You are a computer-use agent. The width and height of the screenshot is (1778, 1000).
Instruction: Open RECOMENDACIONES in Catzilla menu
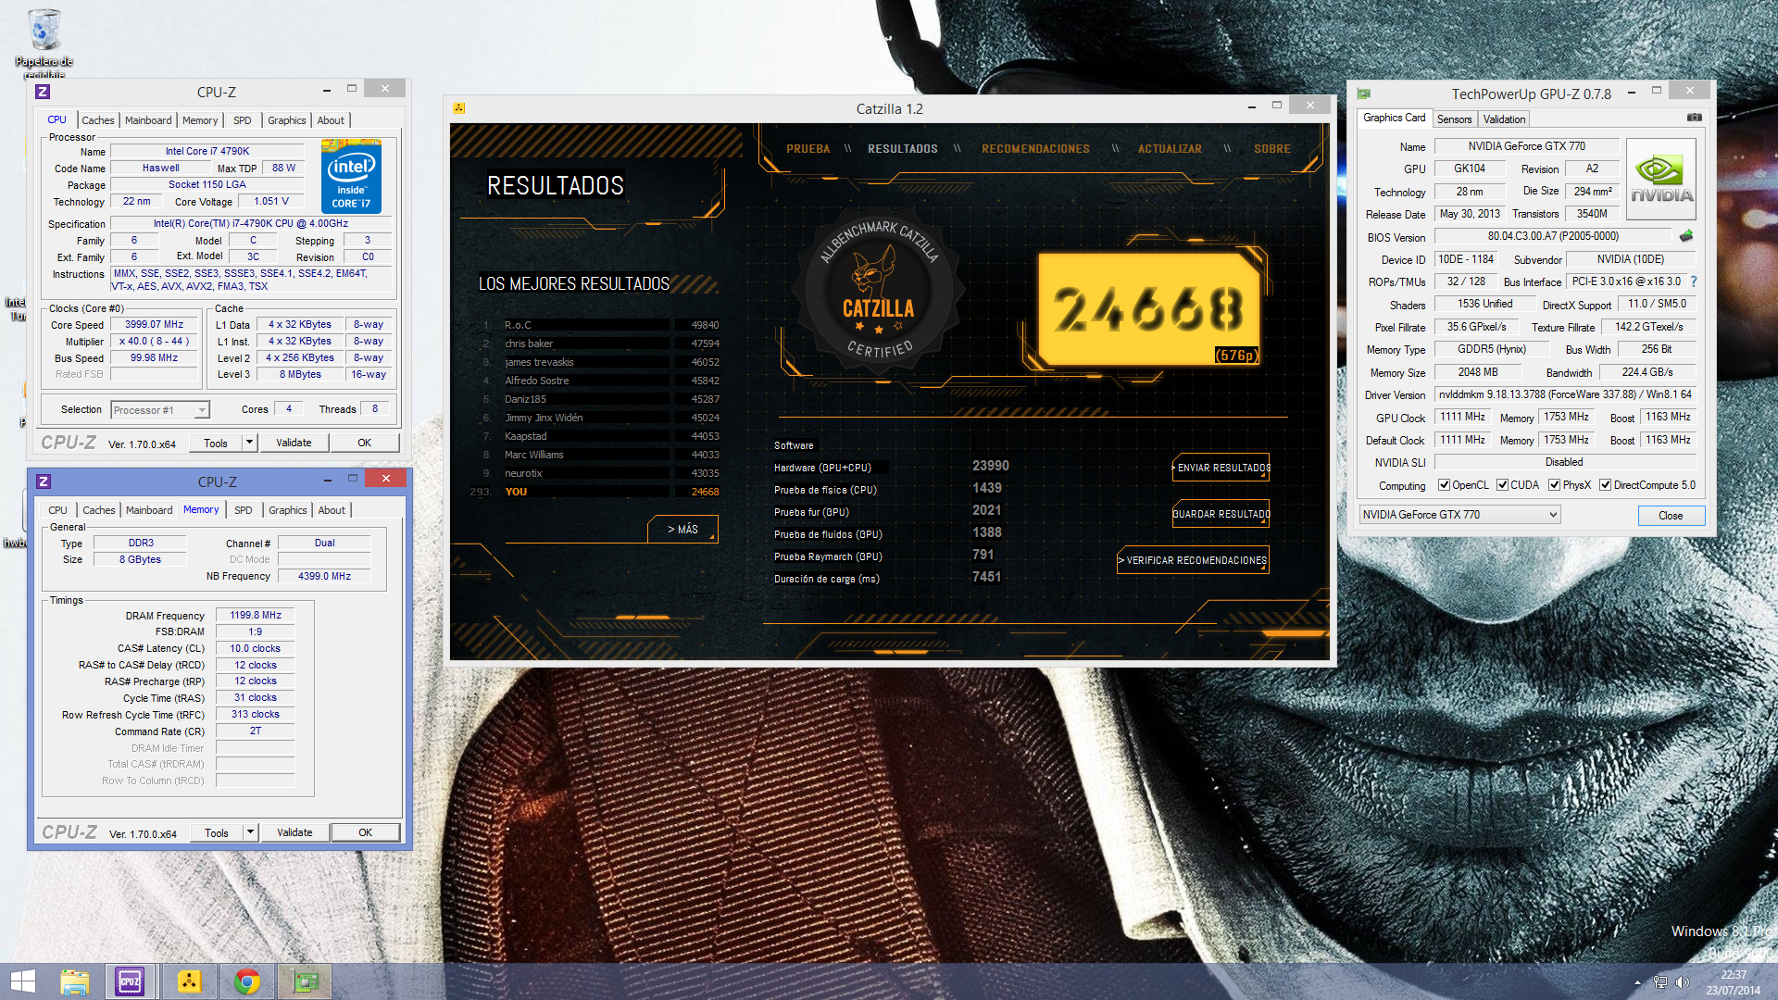(1035, 149)
